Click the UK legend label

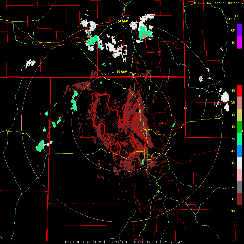[x=233, y=43]
